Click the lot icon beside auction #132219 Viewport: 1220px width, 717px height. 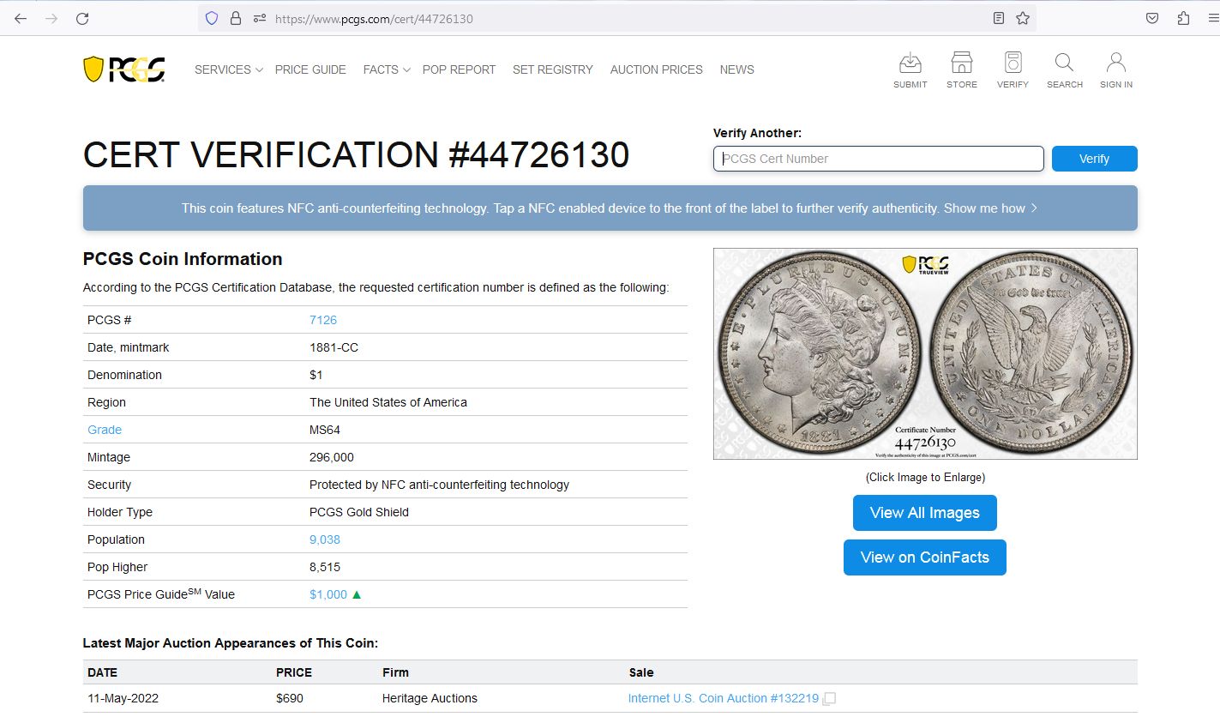(829, 699)
